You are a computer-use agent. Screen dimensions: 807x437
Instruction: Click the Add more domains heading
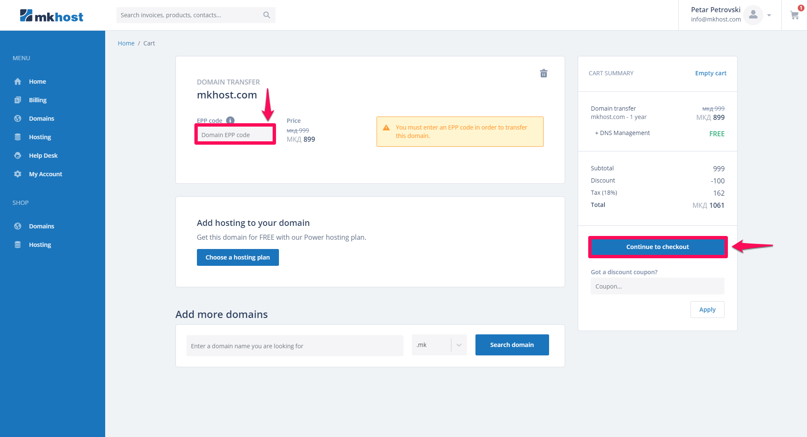(x=222, y=315)
